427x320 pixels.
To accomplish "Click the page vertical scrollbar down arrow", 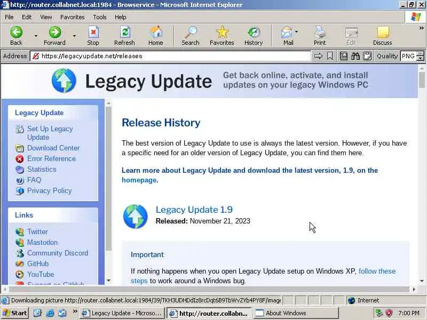I will tap(422, 281).
